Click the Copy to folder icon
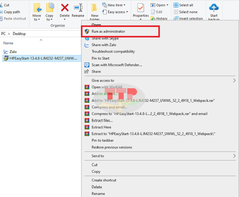239x197 pixels. click(x=50, y=7)
